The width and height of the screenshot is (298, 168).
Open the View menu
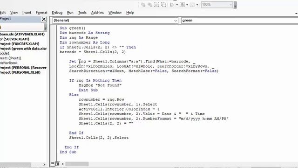[x=14, y=13]
